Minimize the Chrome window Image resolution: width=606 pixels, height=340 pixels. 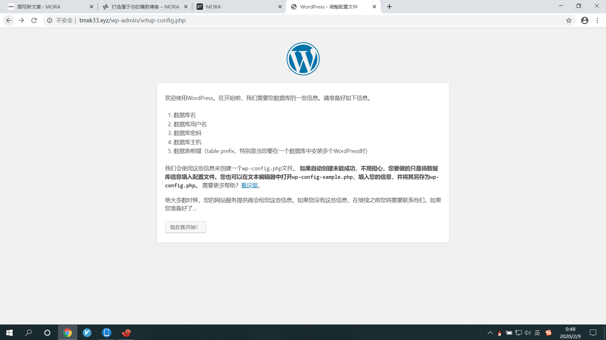tap(561, 6)
